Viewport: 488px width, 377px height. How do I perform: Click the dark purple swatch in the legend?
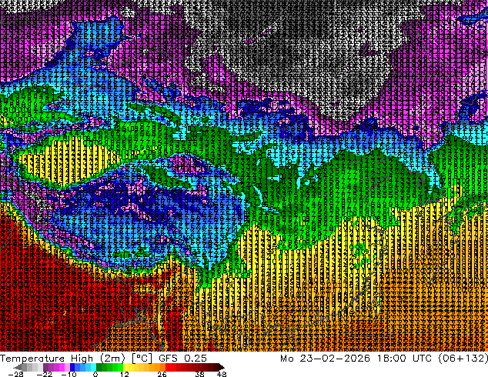tap(45, 367)
